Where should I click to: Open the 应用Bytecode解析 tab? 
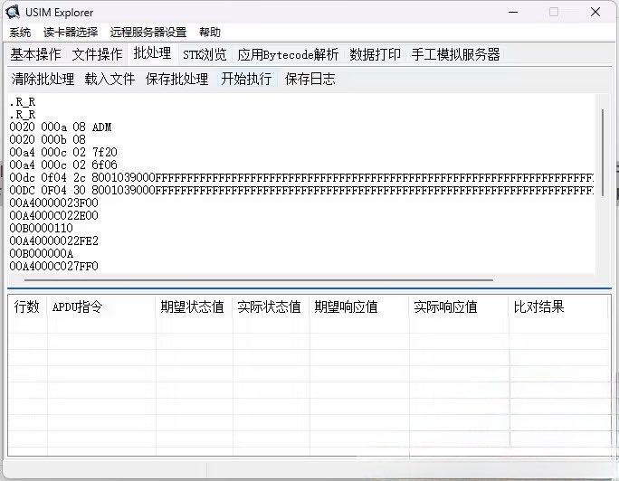[288, 54]
